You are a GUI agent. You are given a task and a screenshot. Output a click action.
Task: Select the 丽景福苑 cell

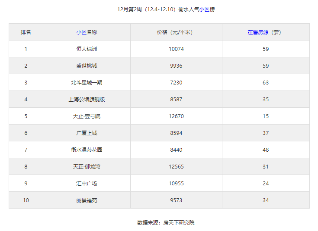[x=87, y=200]
